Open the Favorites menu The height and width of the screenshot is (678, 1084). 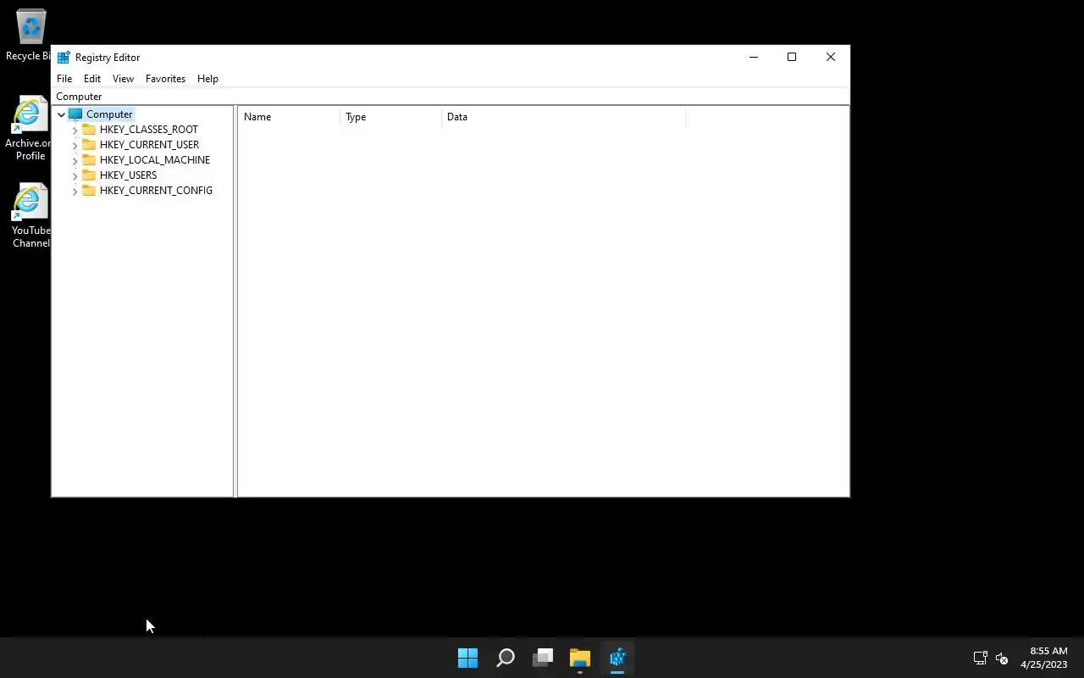(x=165, y=79)
